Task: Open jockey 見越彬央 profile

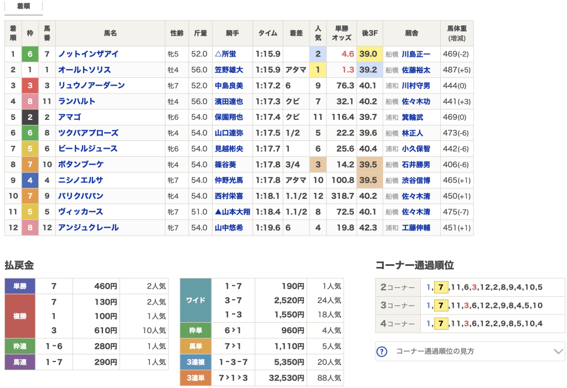Action: pos(229,149)
